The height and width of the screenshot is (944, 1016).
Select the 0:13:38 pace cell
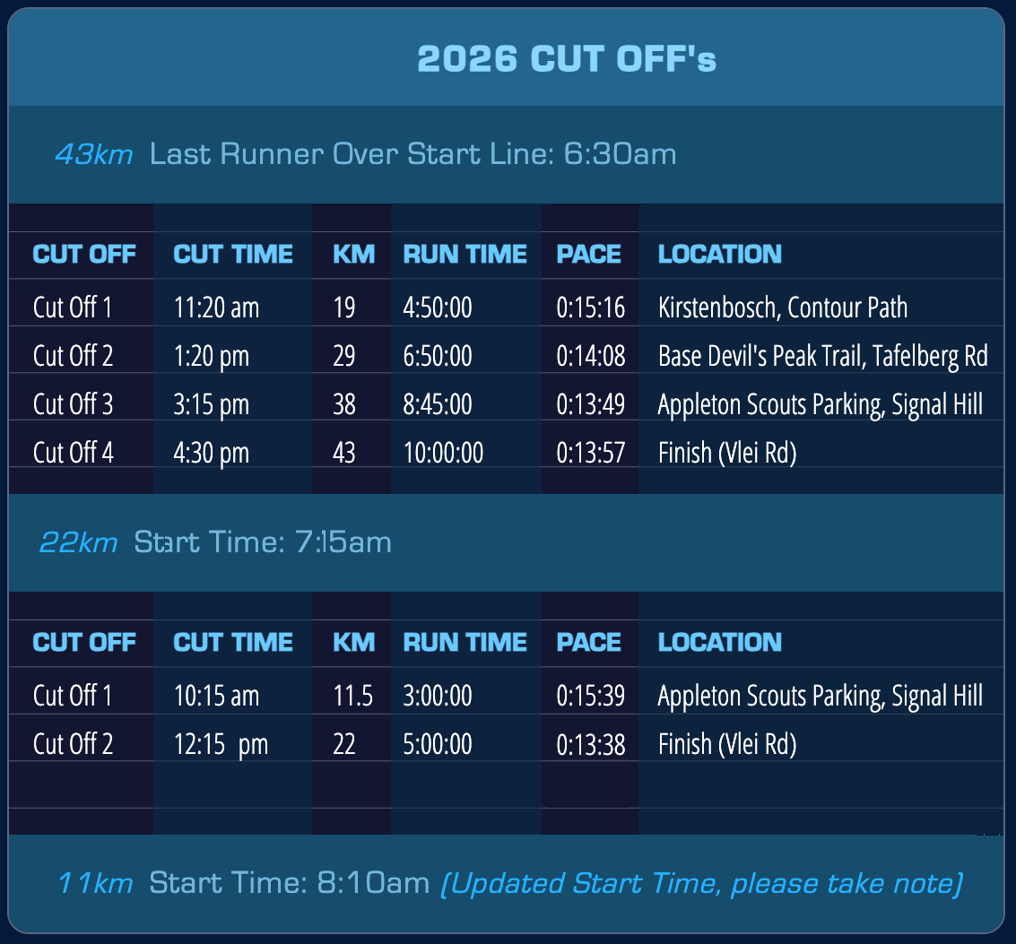[x=590, y=744]
